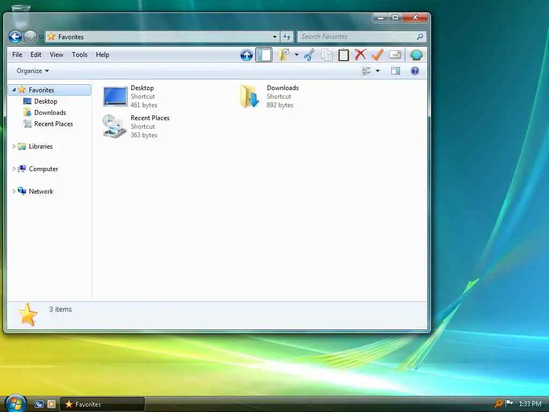
Task: Click the Switch between windows taskbar icon
Action: point(39,404)
